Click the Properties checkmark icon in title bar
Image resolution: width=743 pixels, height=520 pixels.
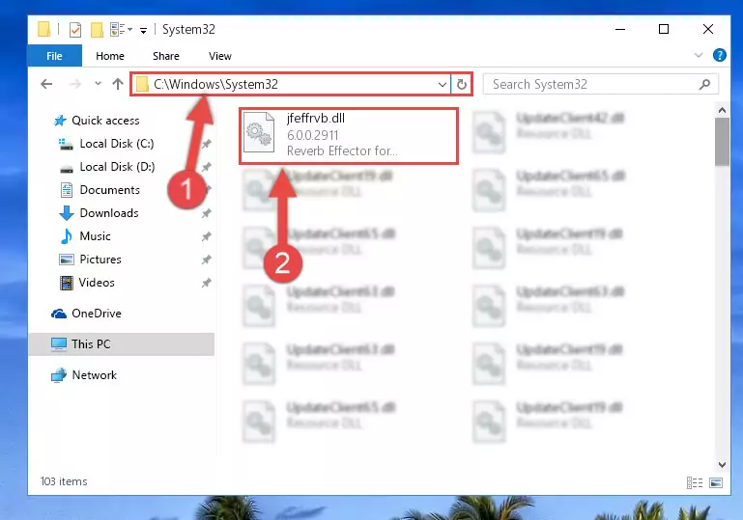[x=74, y=30]
